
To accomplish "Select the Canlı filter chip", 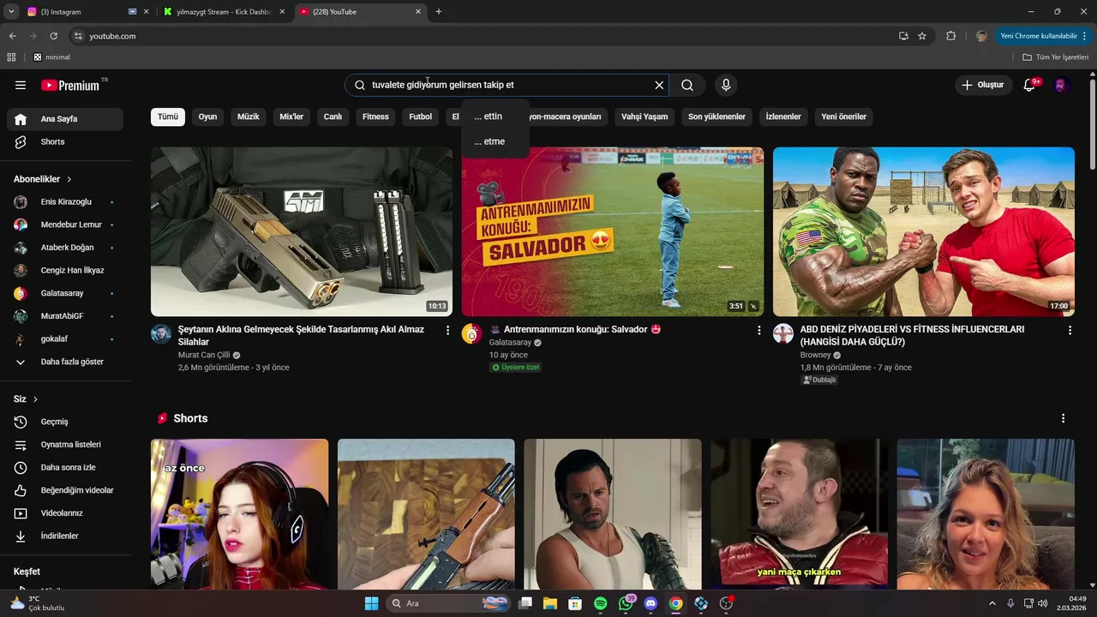I will (333, 117).
